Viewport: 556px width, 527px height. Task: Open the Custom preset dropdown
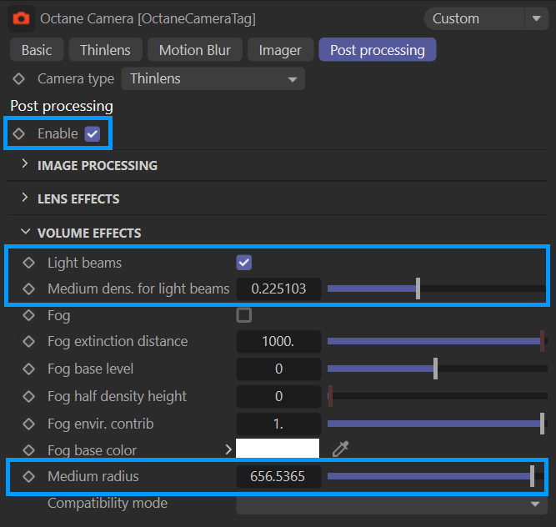tap(485, 18)
